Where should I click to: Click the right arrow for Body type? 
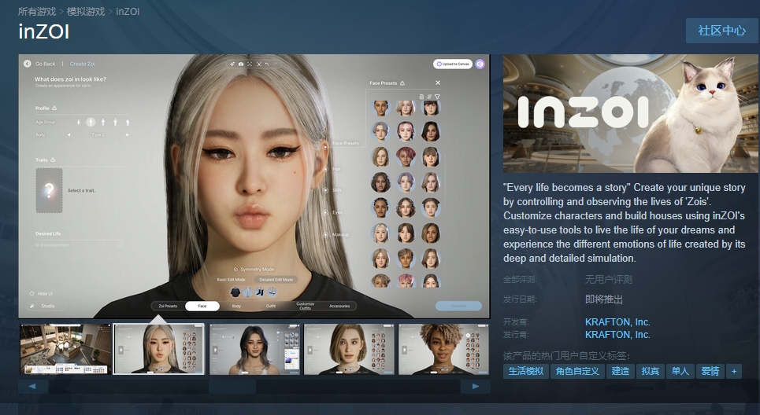coord(127,134)
